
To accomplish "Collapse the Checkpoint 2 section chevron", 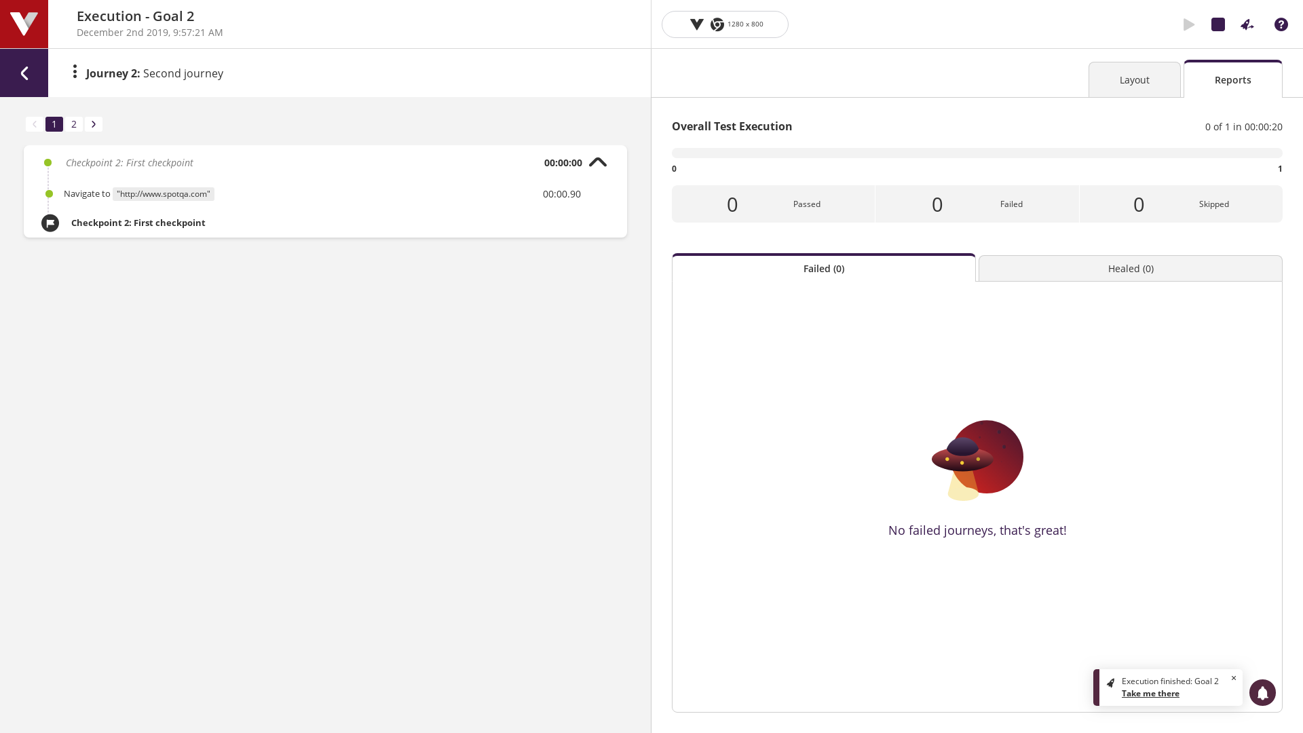I will pos(598,162).
